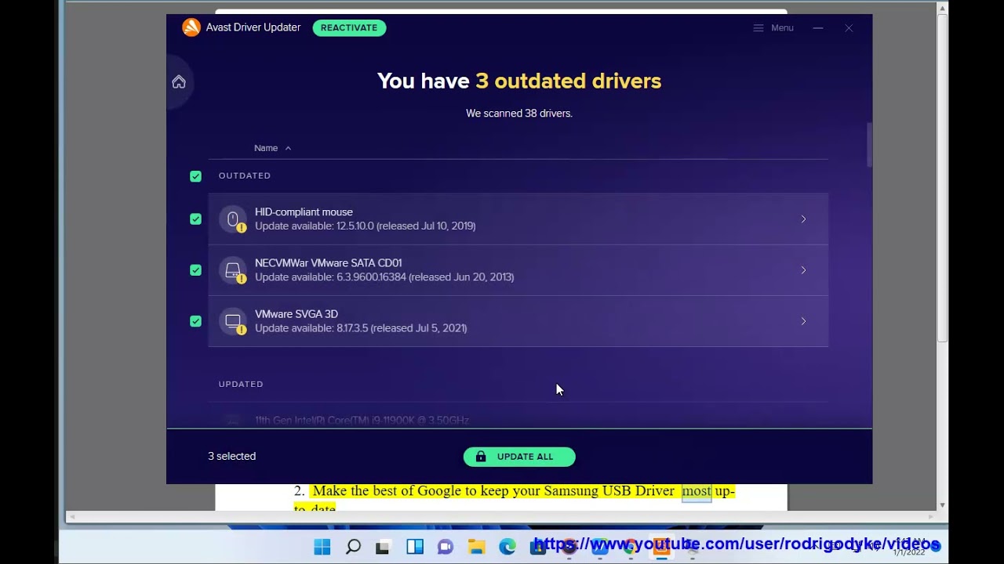Expand NECVMWar VMware SATA CD01 details chevron
Screen dimensions: 1004x564
pyautogui.click(x=803, y=270)
